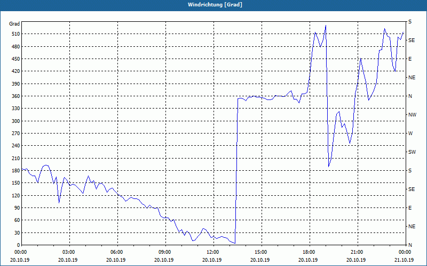This screenshot has width=427, height=266.
Task: Click the 18:00 time axis label
Action: tap(309, 252)
